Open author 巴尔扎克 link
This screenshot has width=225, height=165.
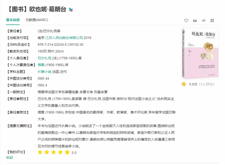pos(44,58)
